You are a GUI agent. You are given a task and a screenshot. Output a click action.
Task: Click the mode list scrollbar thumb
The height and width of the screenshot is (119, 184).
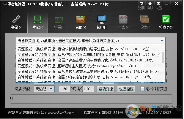(163, 57)
